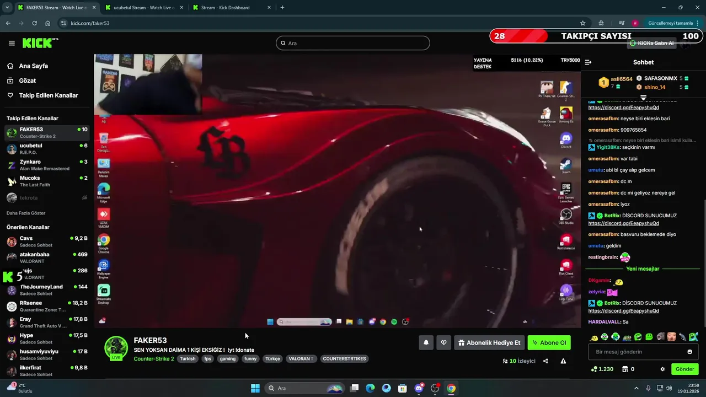Open atakanbaha recommended channel
This screenshot has width=706, height=397.
(x=47, y=257)
